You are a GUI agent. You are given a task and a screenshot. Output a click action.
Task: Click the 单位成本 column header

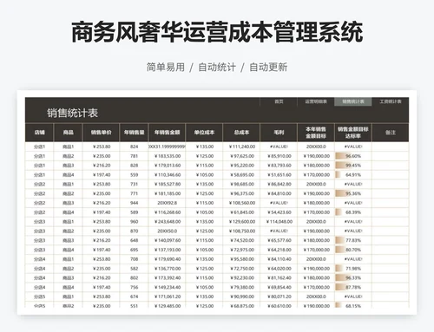click(x=204, y=133)
